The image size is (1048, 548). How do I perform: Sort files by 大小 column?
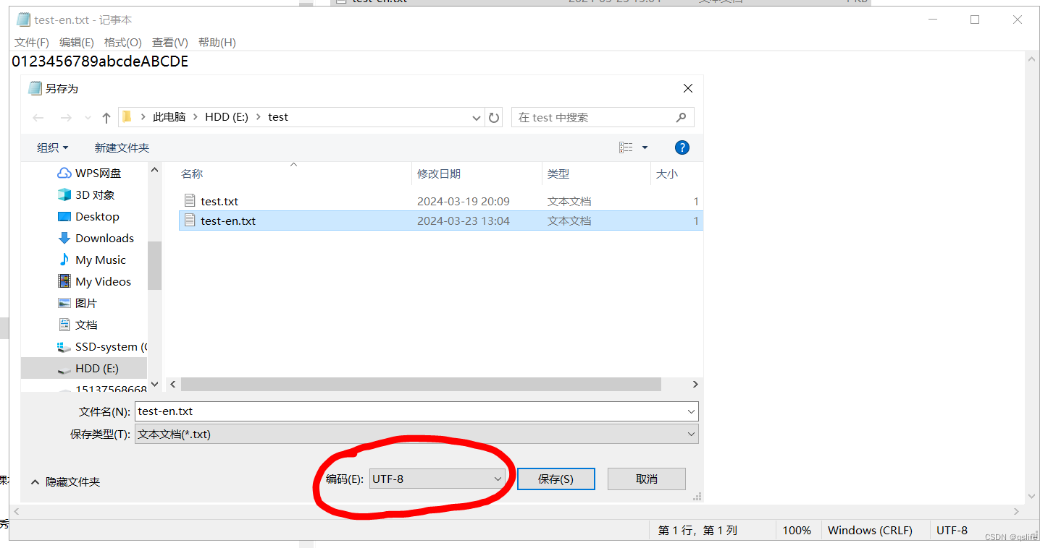click(667, 174)
